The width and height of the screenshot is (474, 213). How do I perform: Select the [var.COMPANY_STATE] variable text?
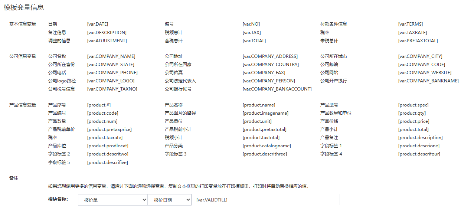[x=111, y=65]
